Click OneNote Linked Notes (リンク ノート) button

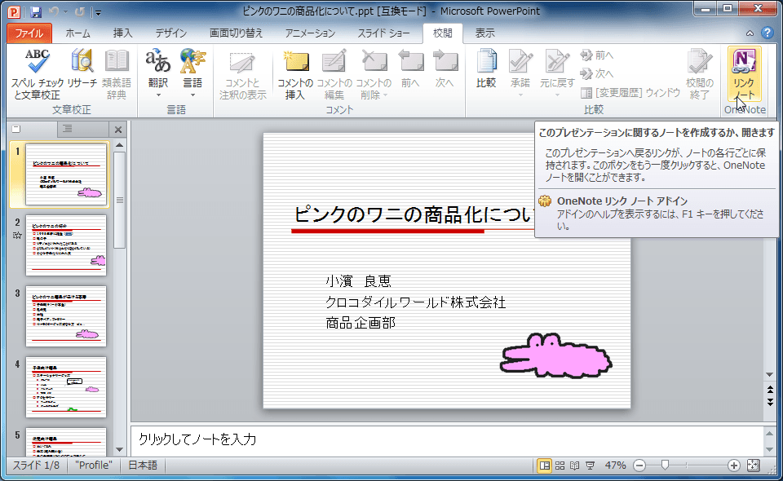[x=744, y=74]
